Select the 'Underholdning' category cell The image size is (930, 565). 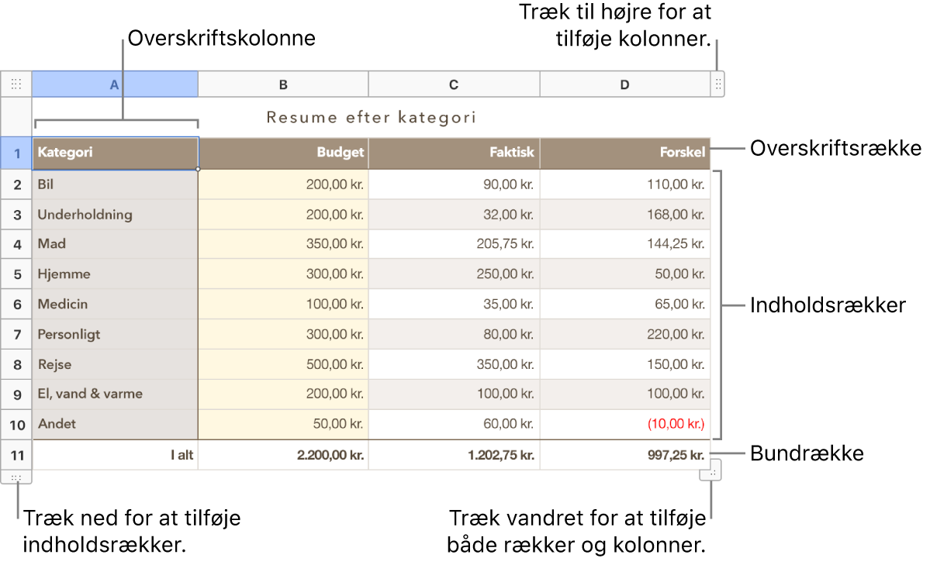(x=115, y=215)
